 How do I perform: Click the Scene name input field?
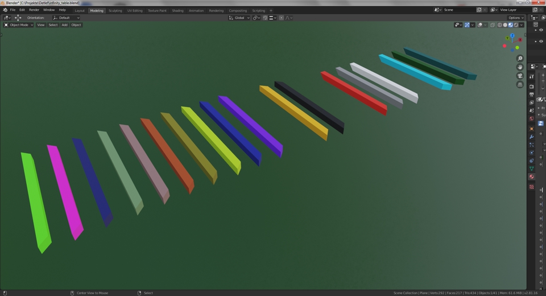458,10
